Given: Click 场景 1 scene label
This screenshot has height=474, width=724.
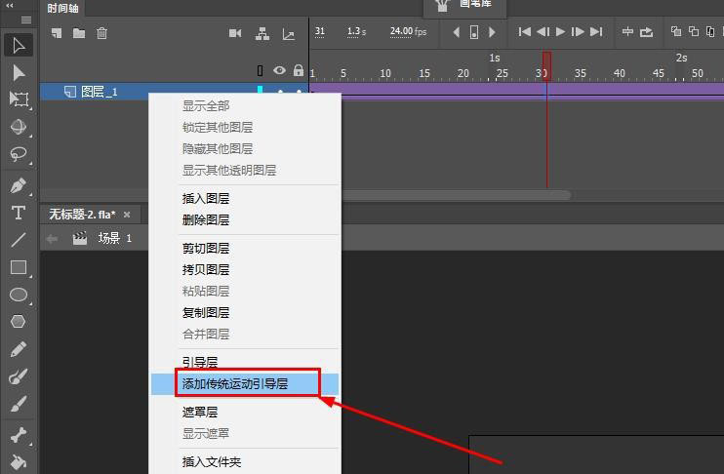Looking at the screenshot, I should 115,238.
